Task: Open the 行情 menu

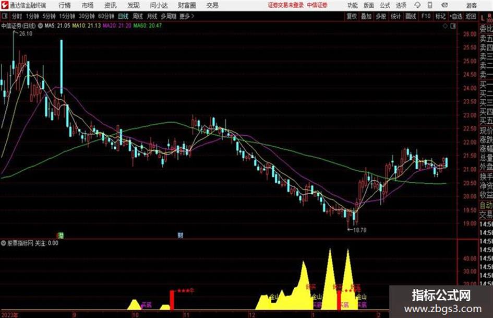Action: pos(65,5)
